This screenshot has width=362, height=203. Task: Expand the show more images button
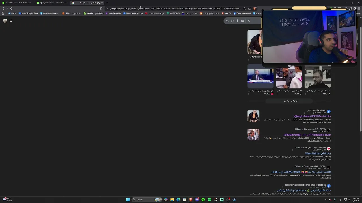(x=289, y=101)
